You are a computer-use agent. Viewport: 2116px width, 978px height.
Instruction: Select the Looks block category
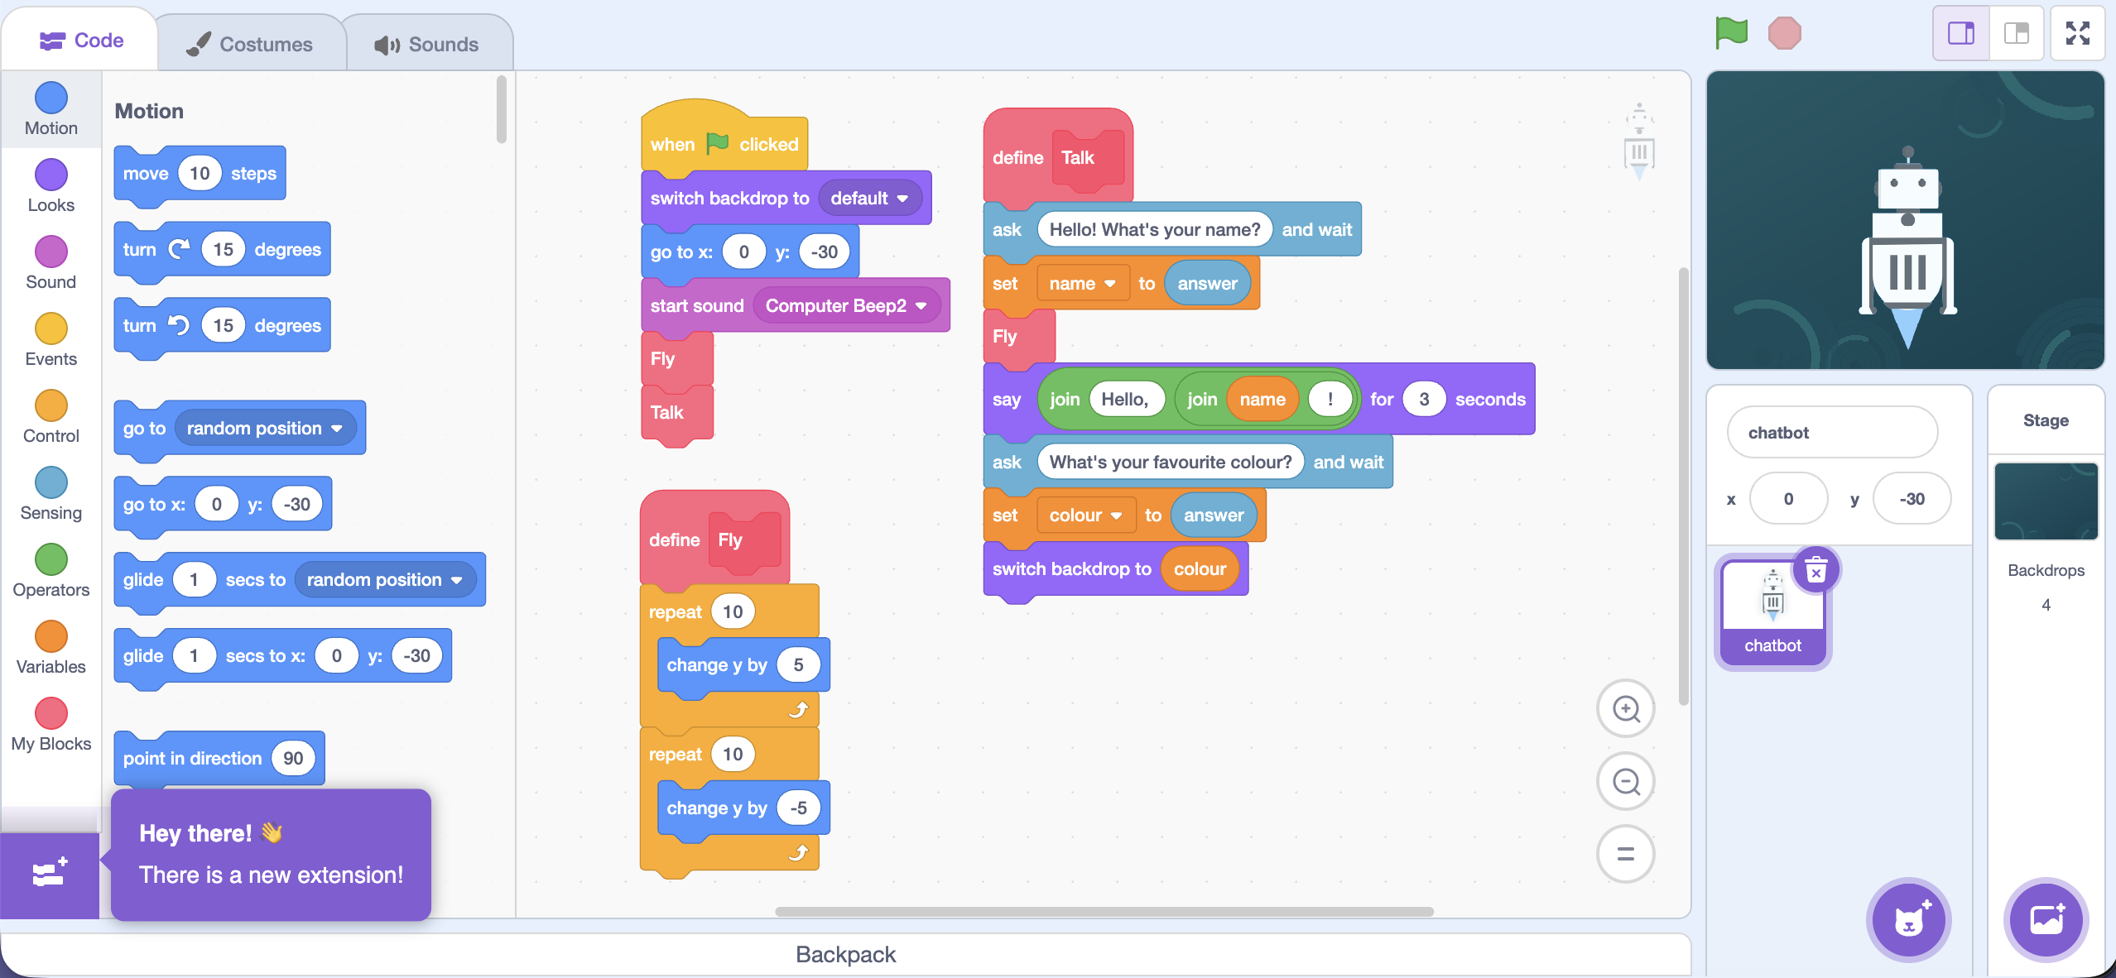click(50, 186)
